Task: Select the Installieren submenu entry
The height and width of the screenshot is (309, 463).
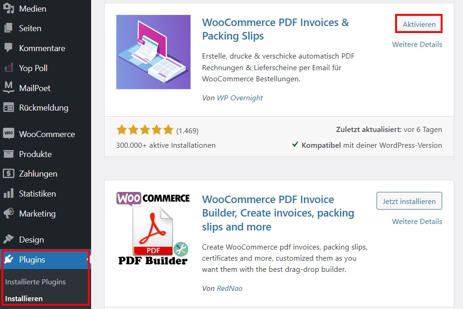Action: [24, 298]
